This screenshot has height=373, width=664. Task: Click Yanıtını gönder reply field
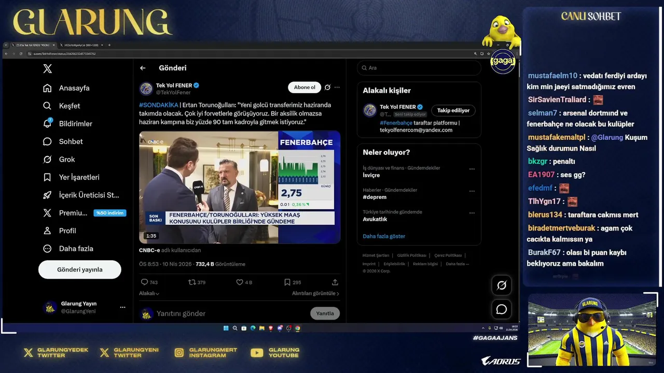181,313
